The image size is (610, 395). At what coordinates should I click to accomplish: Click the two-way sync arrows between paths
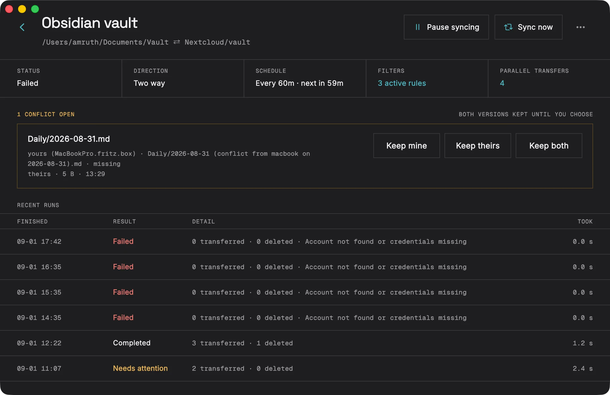pyautogui.click(x=177, y=42)
